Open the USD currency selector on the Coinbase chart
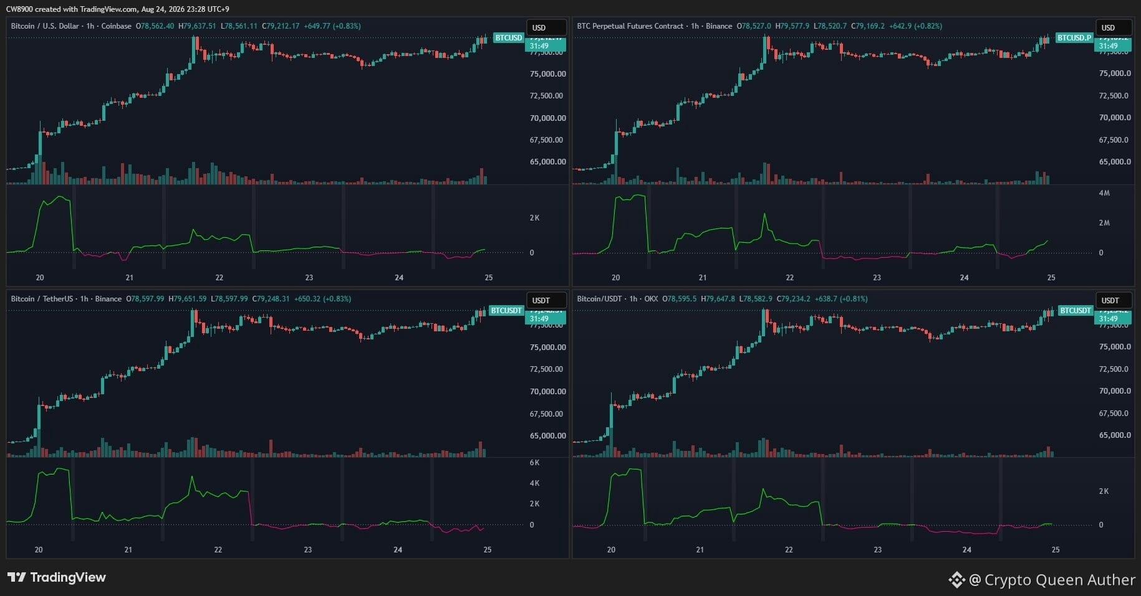The image size is (1141, 596). tap(547, 27)
